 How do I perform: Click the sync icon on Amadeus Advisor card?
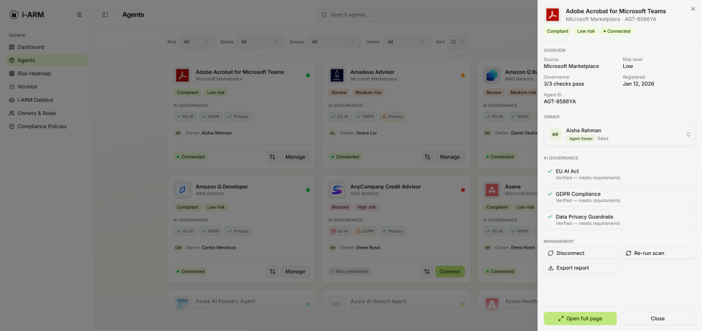tap(427, 157)
